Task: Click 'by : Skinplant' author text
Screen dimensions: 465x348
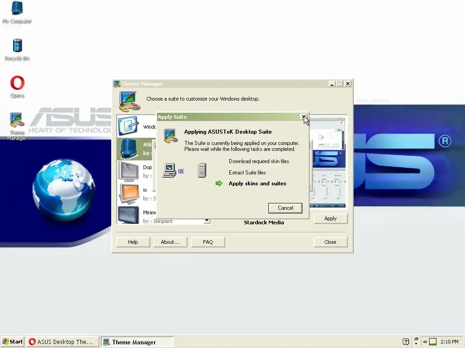Action: pos(158,221)
